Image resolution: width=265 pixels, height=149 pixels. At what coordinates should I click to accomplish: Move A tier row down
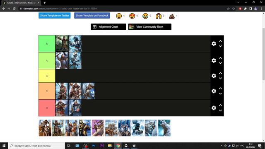point(220,63)
